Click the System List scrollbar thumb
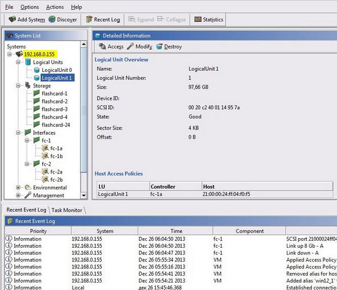The height and width of the screenshot is (290, 337). coord(83,110)
